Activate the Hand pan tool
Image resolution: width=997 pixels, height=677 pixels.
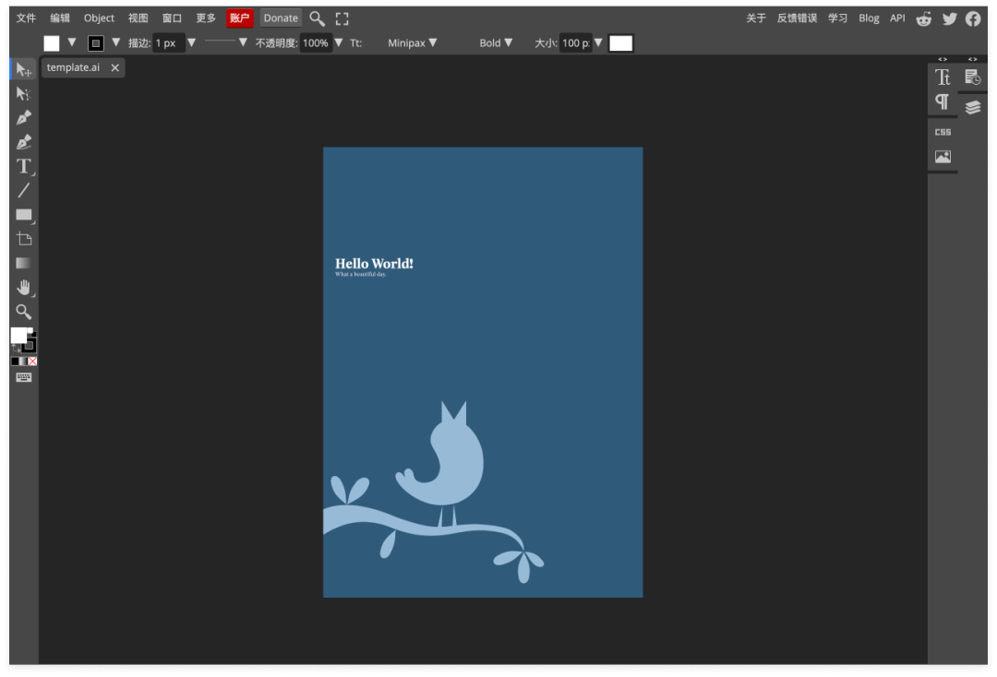click(x=23, y=287)
